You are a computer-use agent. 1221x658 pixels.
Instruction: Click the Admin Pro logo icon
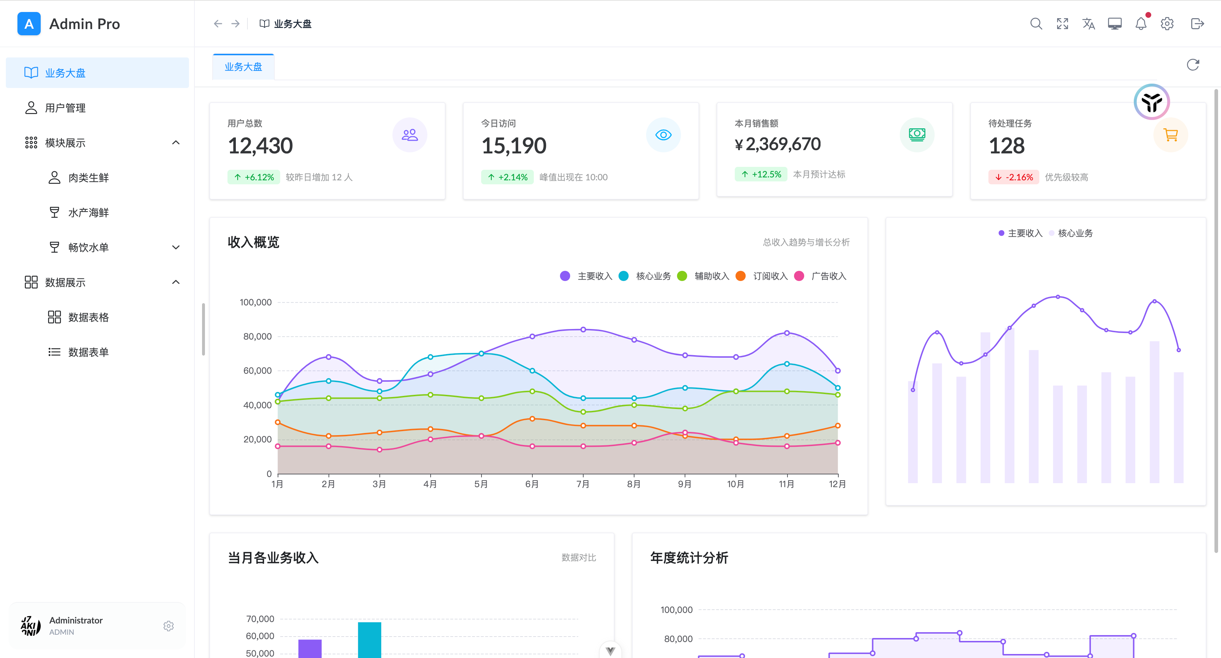click(29, 24)
